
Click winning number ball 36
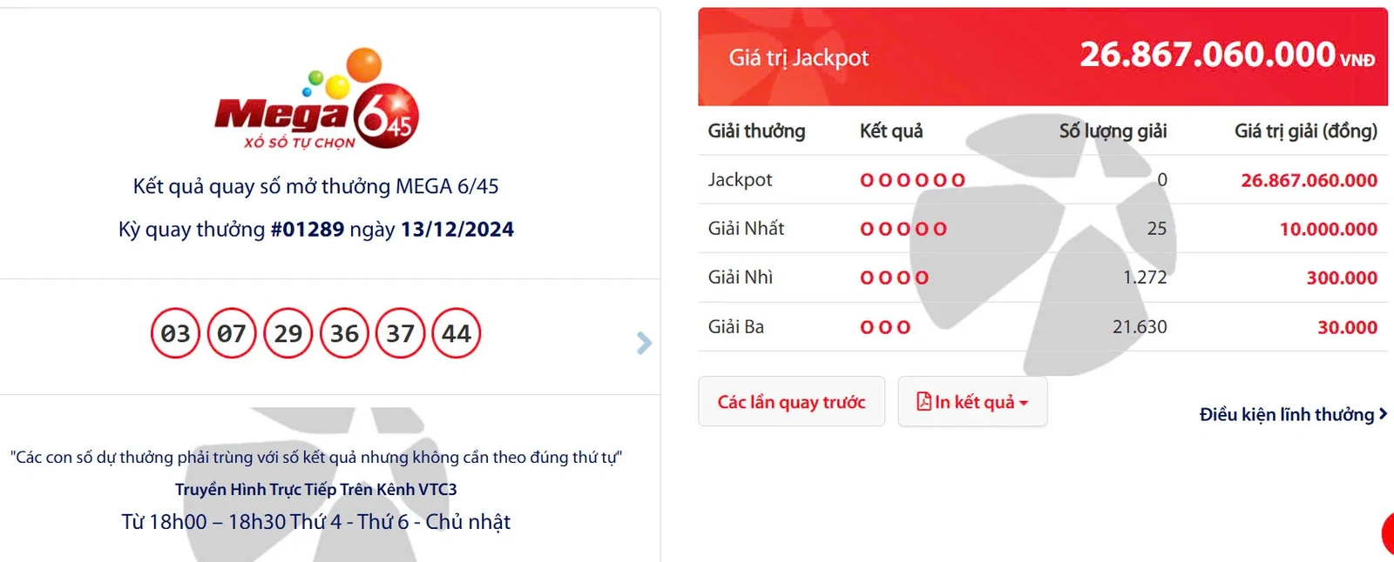pos(344,333)
